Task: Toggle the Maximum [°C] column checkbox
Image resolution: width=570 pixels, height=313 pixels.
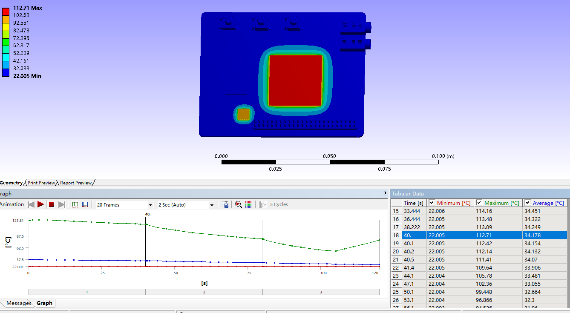Action: [479, 203]
